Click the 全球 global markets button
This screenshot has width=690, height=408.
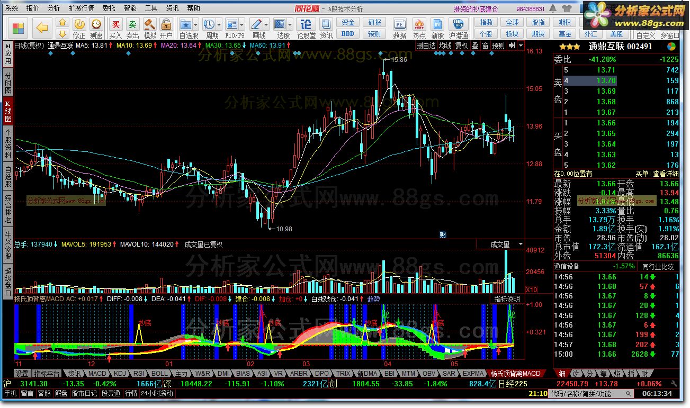[512, 23]
